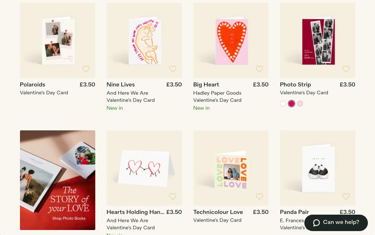
Task: Open the Polaroids card title link
Action: tap(32, 85)
